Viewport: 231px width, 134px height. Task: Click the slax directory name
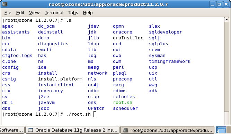coord(154,26)
